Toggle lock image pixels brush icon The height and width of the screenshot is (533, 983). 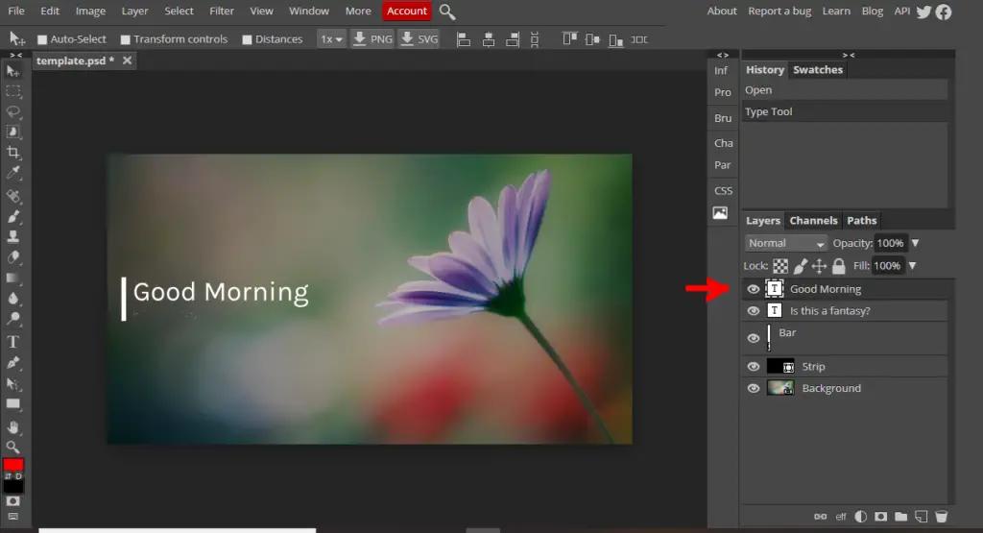[800, 266]
